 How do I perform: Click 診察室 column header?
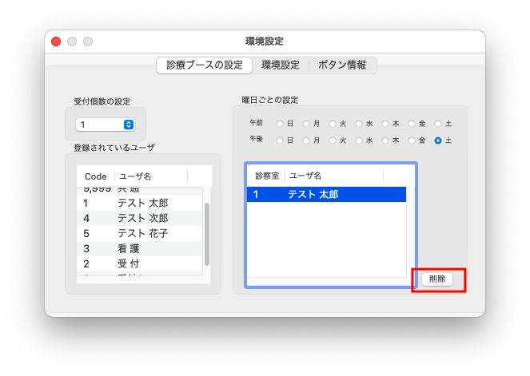point(266,175)
